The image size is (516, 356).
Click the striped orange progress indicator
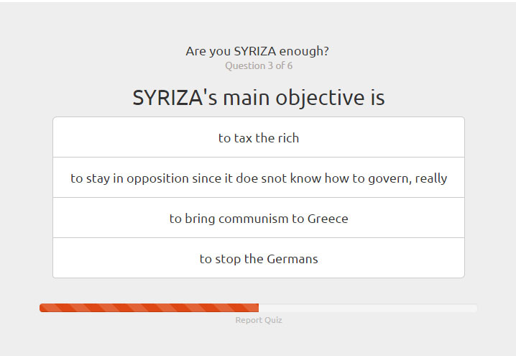click(x=149, y=308)
